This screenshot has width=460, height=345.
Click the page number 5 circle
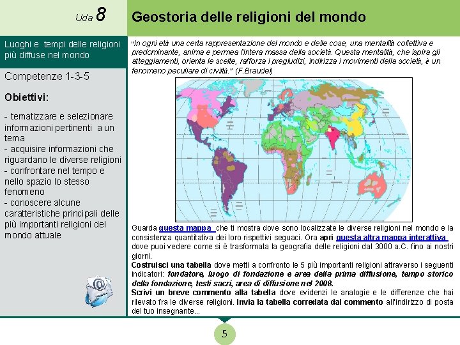(x=224, y=334)
